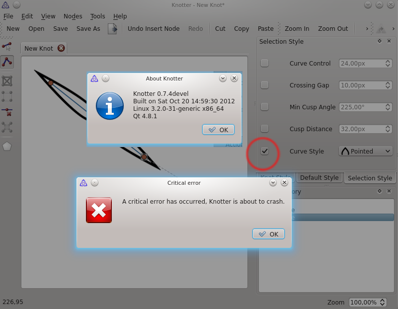
Task: Click the info icon in About Knotter
Action: click(110, 105)
